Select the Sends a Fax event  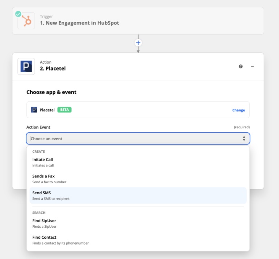[138, 179]
